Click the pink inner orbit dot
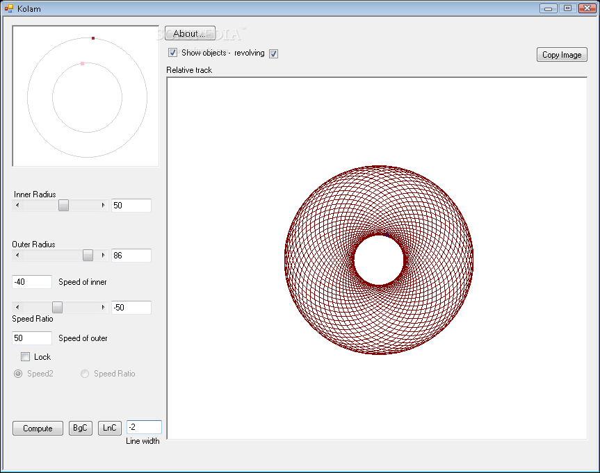The image size is (600, 473). click(x=82, y=63)
